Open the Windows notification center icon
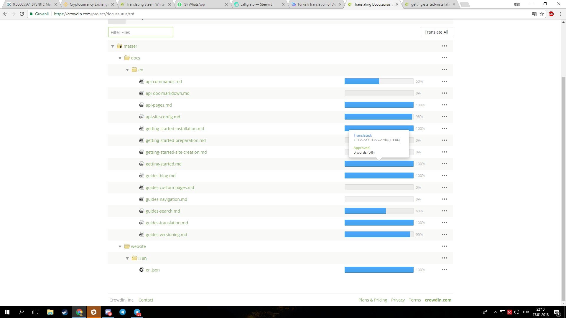This screenshot has width=566, height=318. [556, 312]
